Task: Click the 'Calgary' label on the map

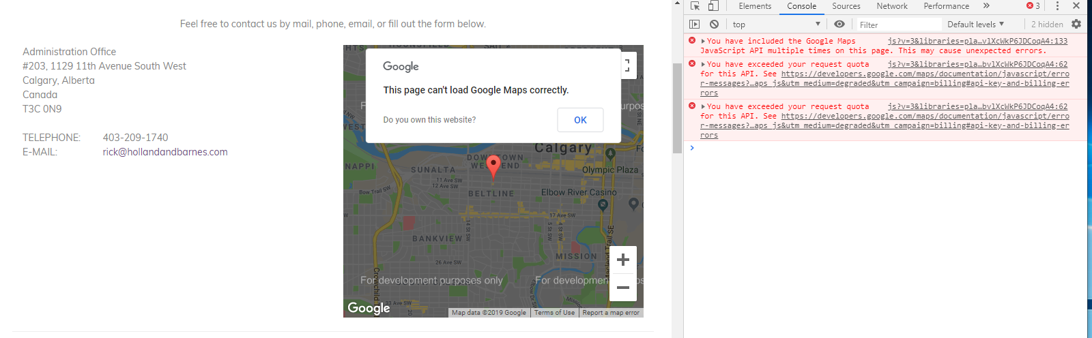Action: (563, 148)
